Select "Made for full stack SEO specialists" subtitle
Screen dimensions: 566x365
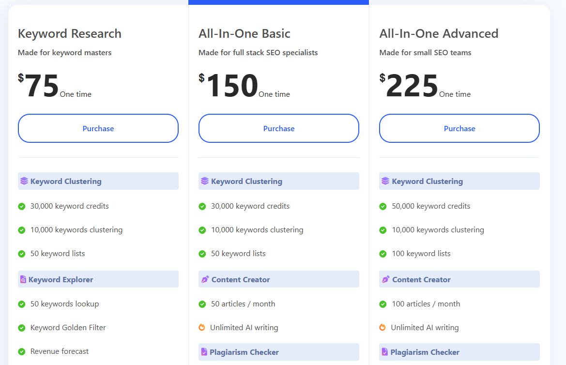click(258, 53)
